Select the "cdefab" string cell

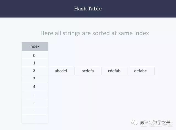pos(114,71)
